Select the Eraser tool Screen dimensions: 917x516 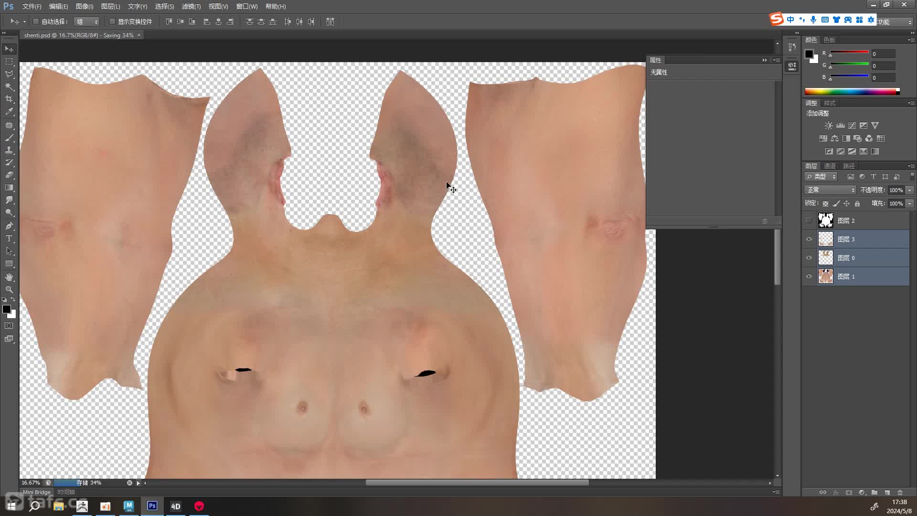tap(9, 175)
